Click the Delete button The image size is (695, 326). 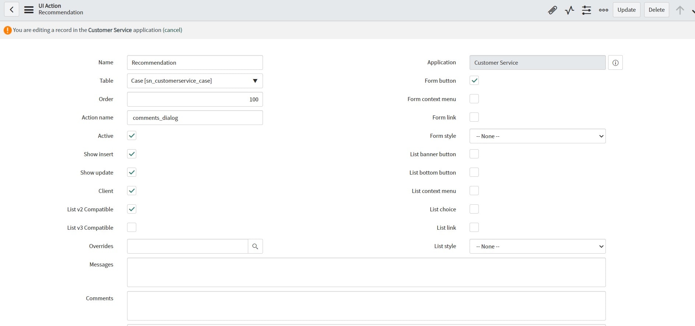coord(657,10)
